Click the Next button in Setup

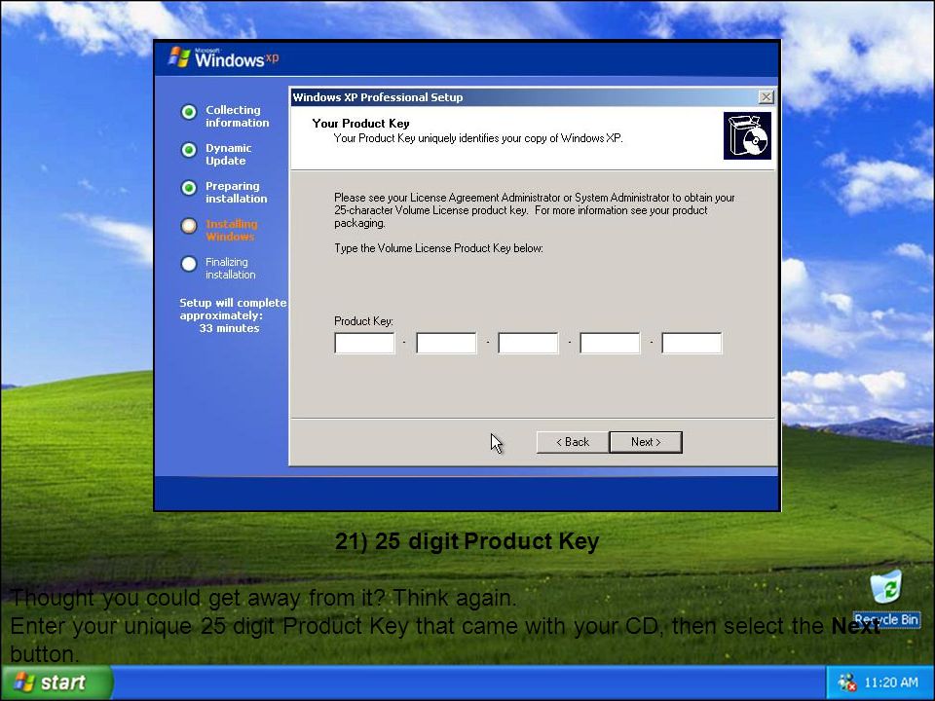646,442
